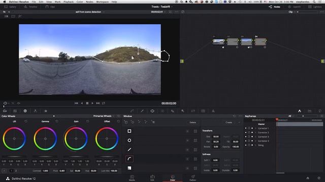The width and height of the screenshot is (325, 182).
Task: Open the Key palette icon
Action: pos(183,111)
